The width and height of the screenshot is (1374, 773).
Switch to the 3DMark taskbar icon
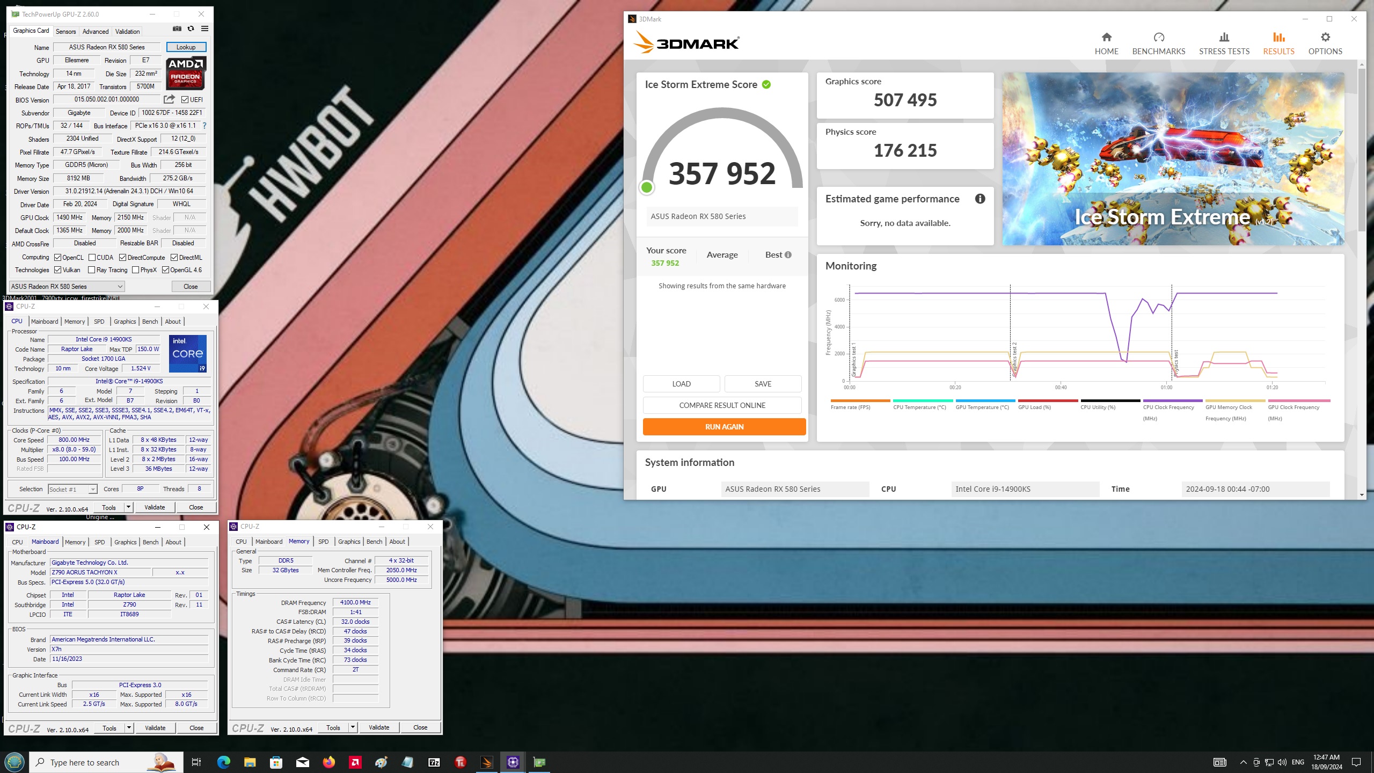tap(486, 762)
